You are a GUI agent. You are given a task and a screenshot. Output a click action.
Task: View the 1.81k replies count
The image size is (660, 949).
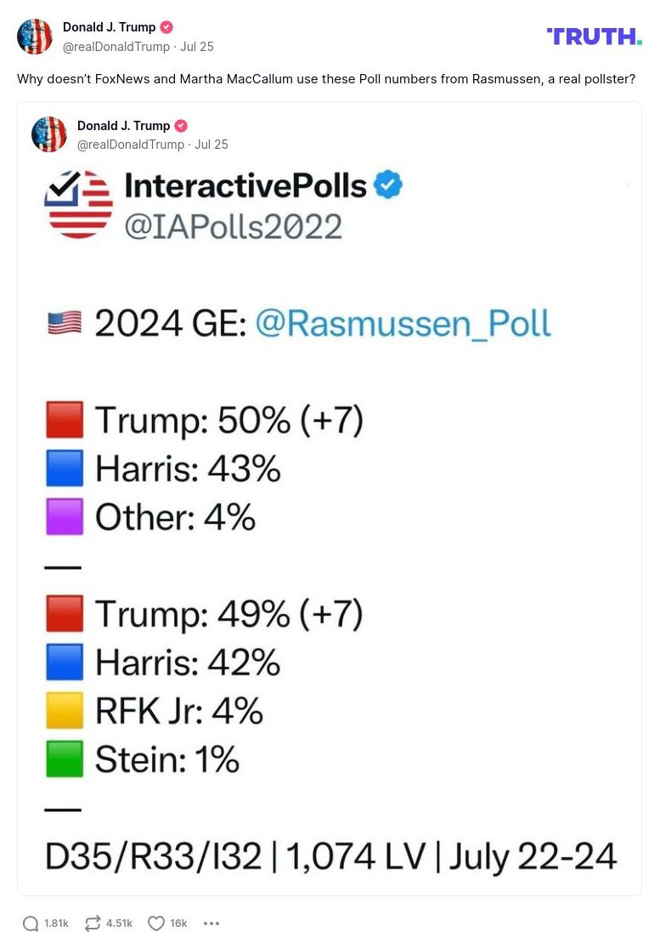point(56,923)
